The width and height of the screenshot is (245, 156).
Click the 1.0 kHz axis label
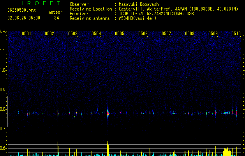(x=3, y=70)
